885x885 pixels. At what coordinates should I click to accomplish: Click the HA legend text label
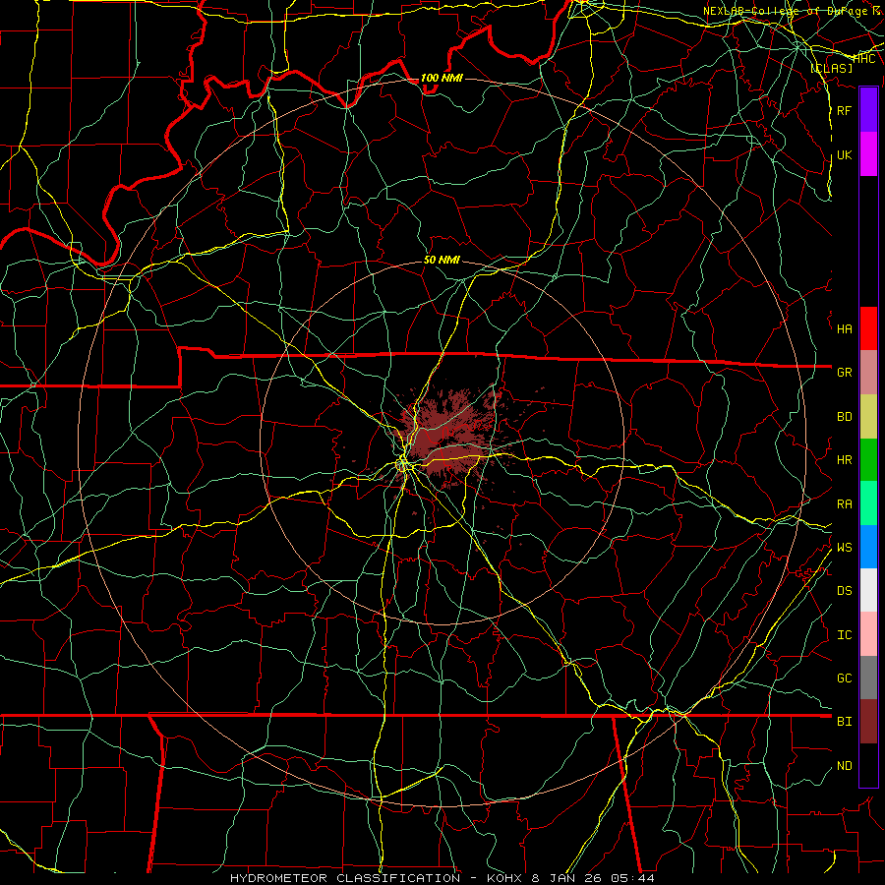click(x=844, y=328)
